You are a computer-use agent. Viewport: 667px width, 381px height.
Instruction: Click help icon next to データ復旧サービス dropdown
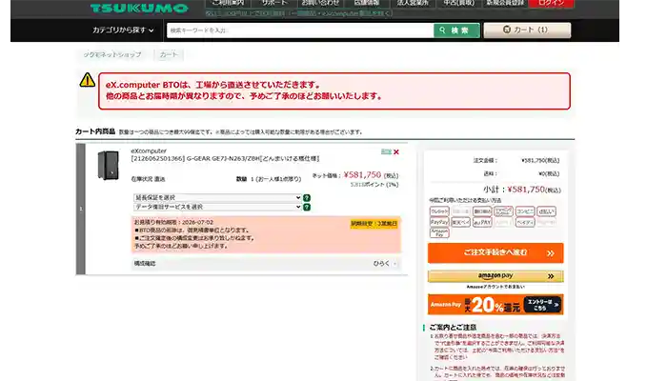click(306, 207)
